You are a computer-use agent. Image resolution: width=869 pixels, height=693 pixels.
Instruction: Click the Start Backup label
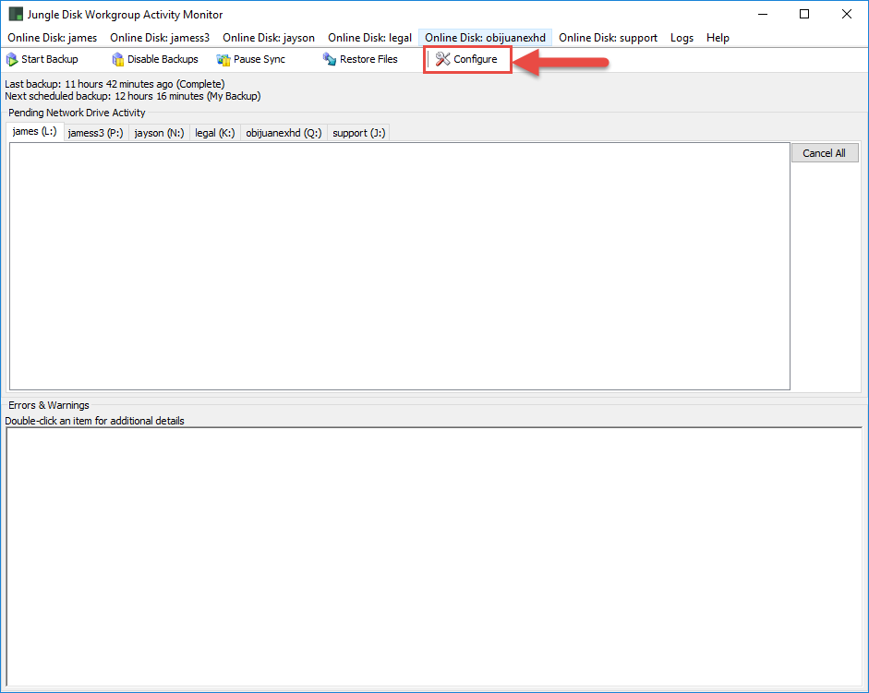point(50,59)
